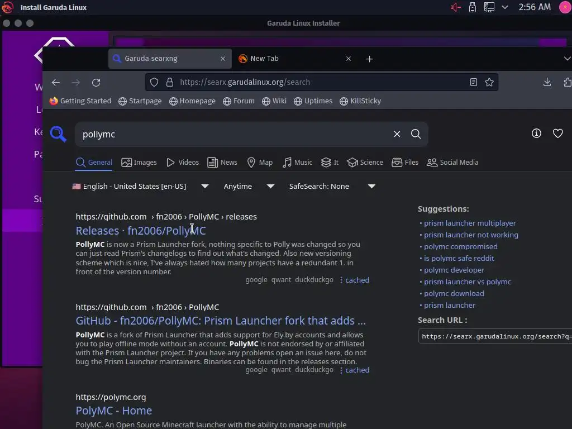
Task: Search suggestion prism launcher not working
Action: (x=471, y=235)
